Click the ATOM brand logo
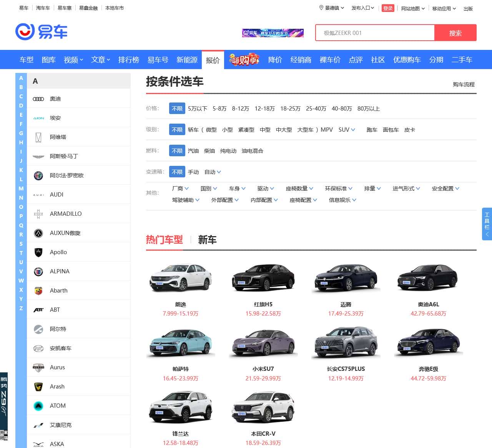This screenshot has height=448, width=492. tap(38, 406)
